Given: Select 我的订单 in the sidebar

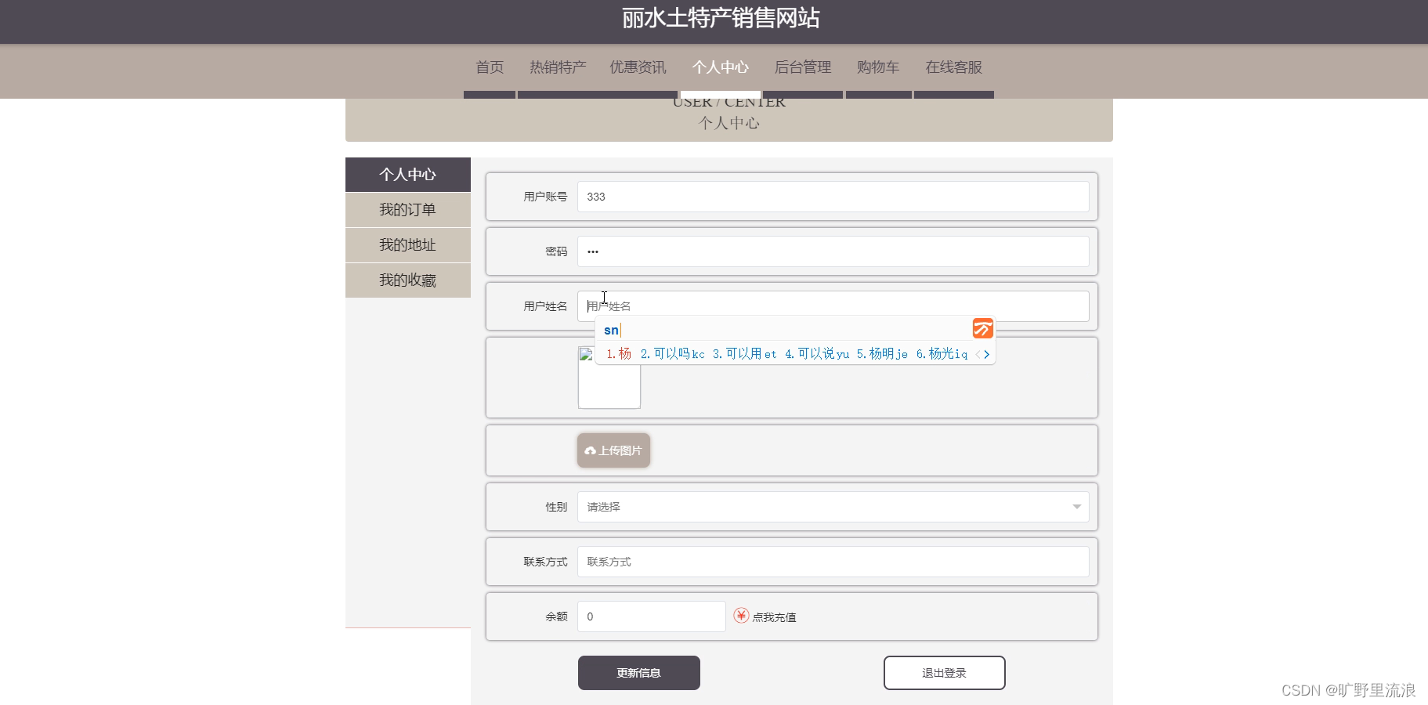Looking at the screenshot, I should click(407, 209).
